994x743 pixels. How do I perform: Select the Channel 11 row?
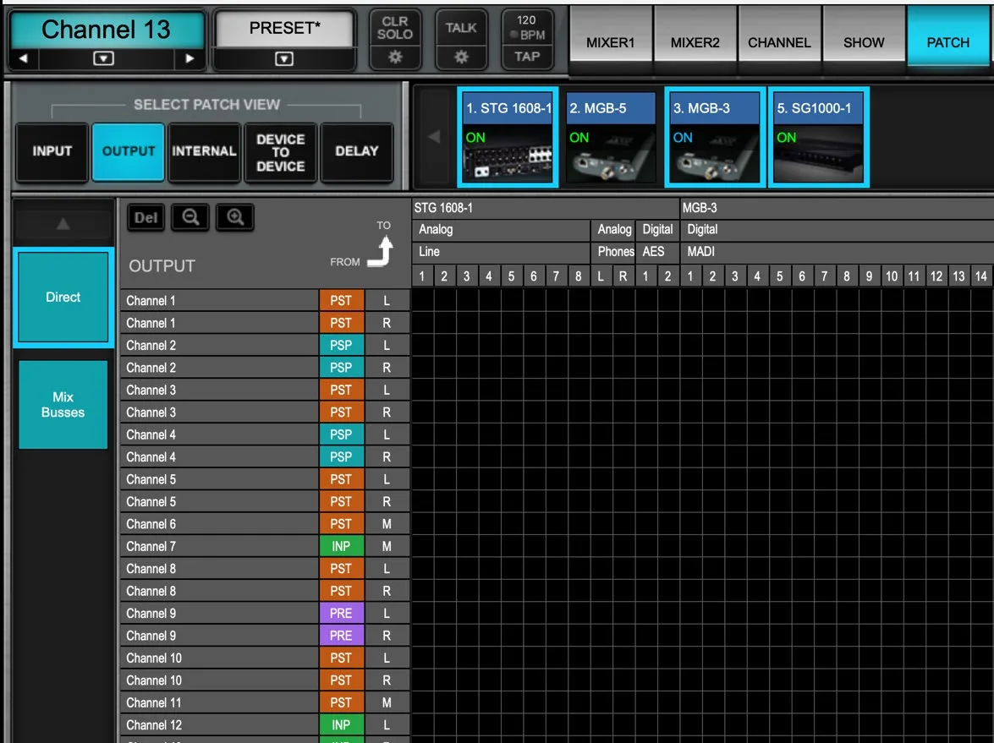point(265,702)
